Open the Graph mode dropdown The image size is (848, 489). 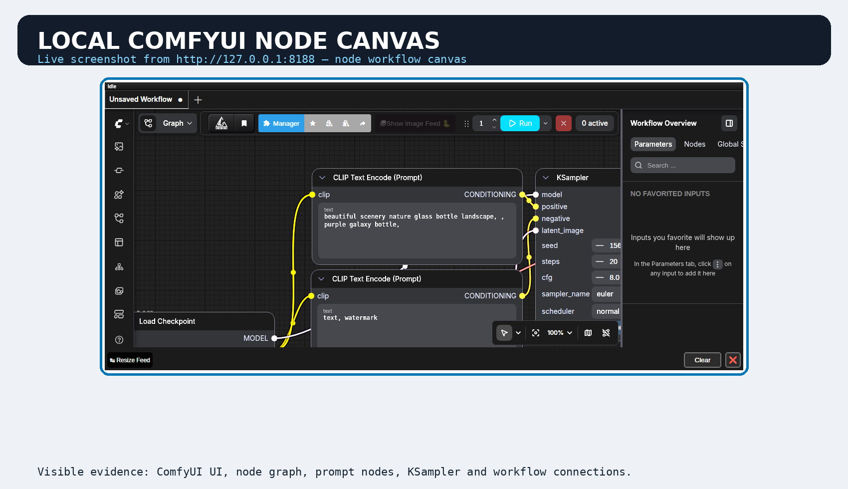click(178, 123)
